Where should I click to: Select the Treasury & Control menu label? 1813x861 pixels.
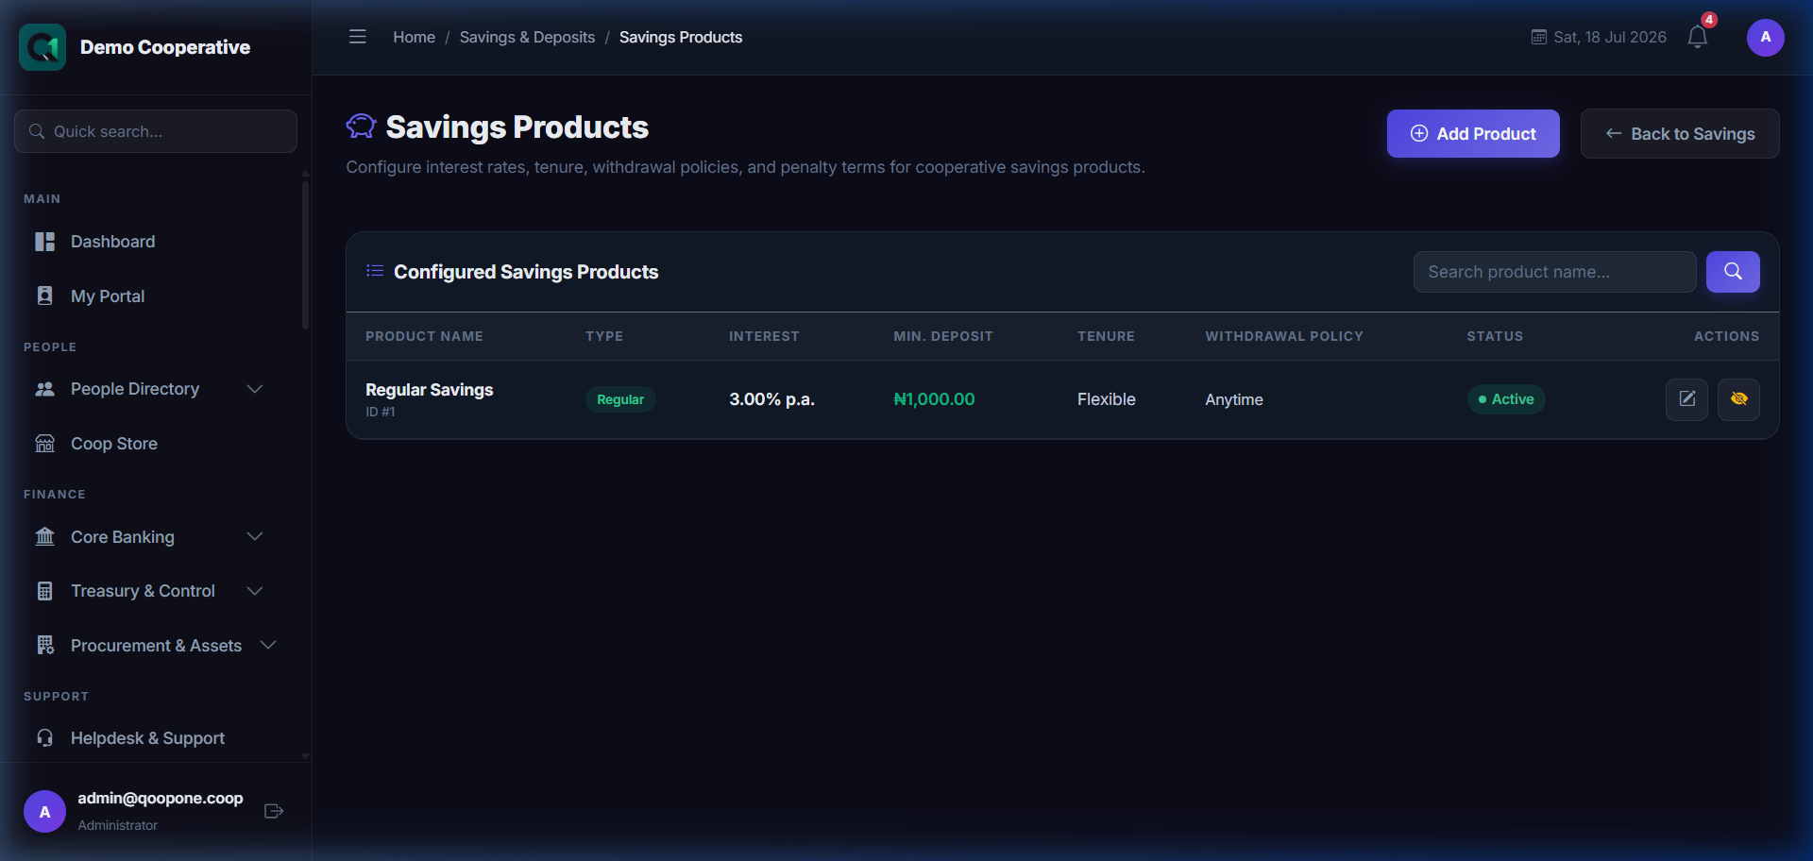143,591
